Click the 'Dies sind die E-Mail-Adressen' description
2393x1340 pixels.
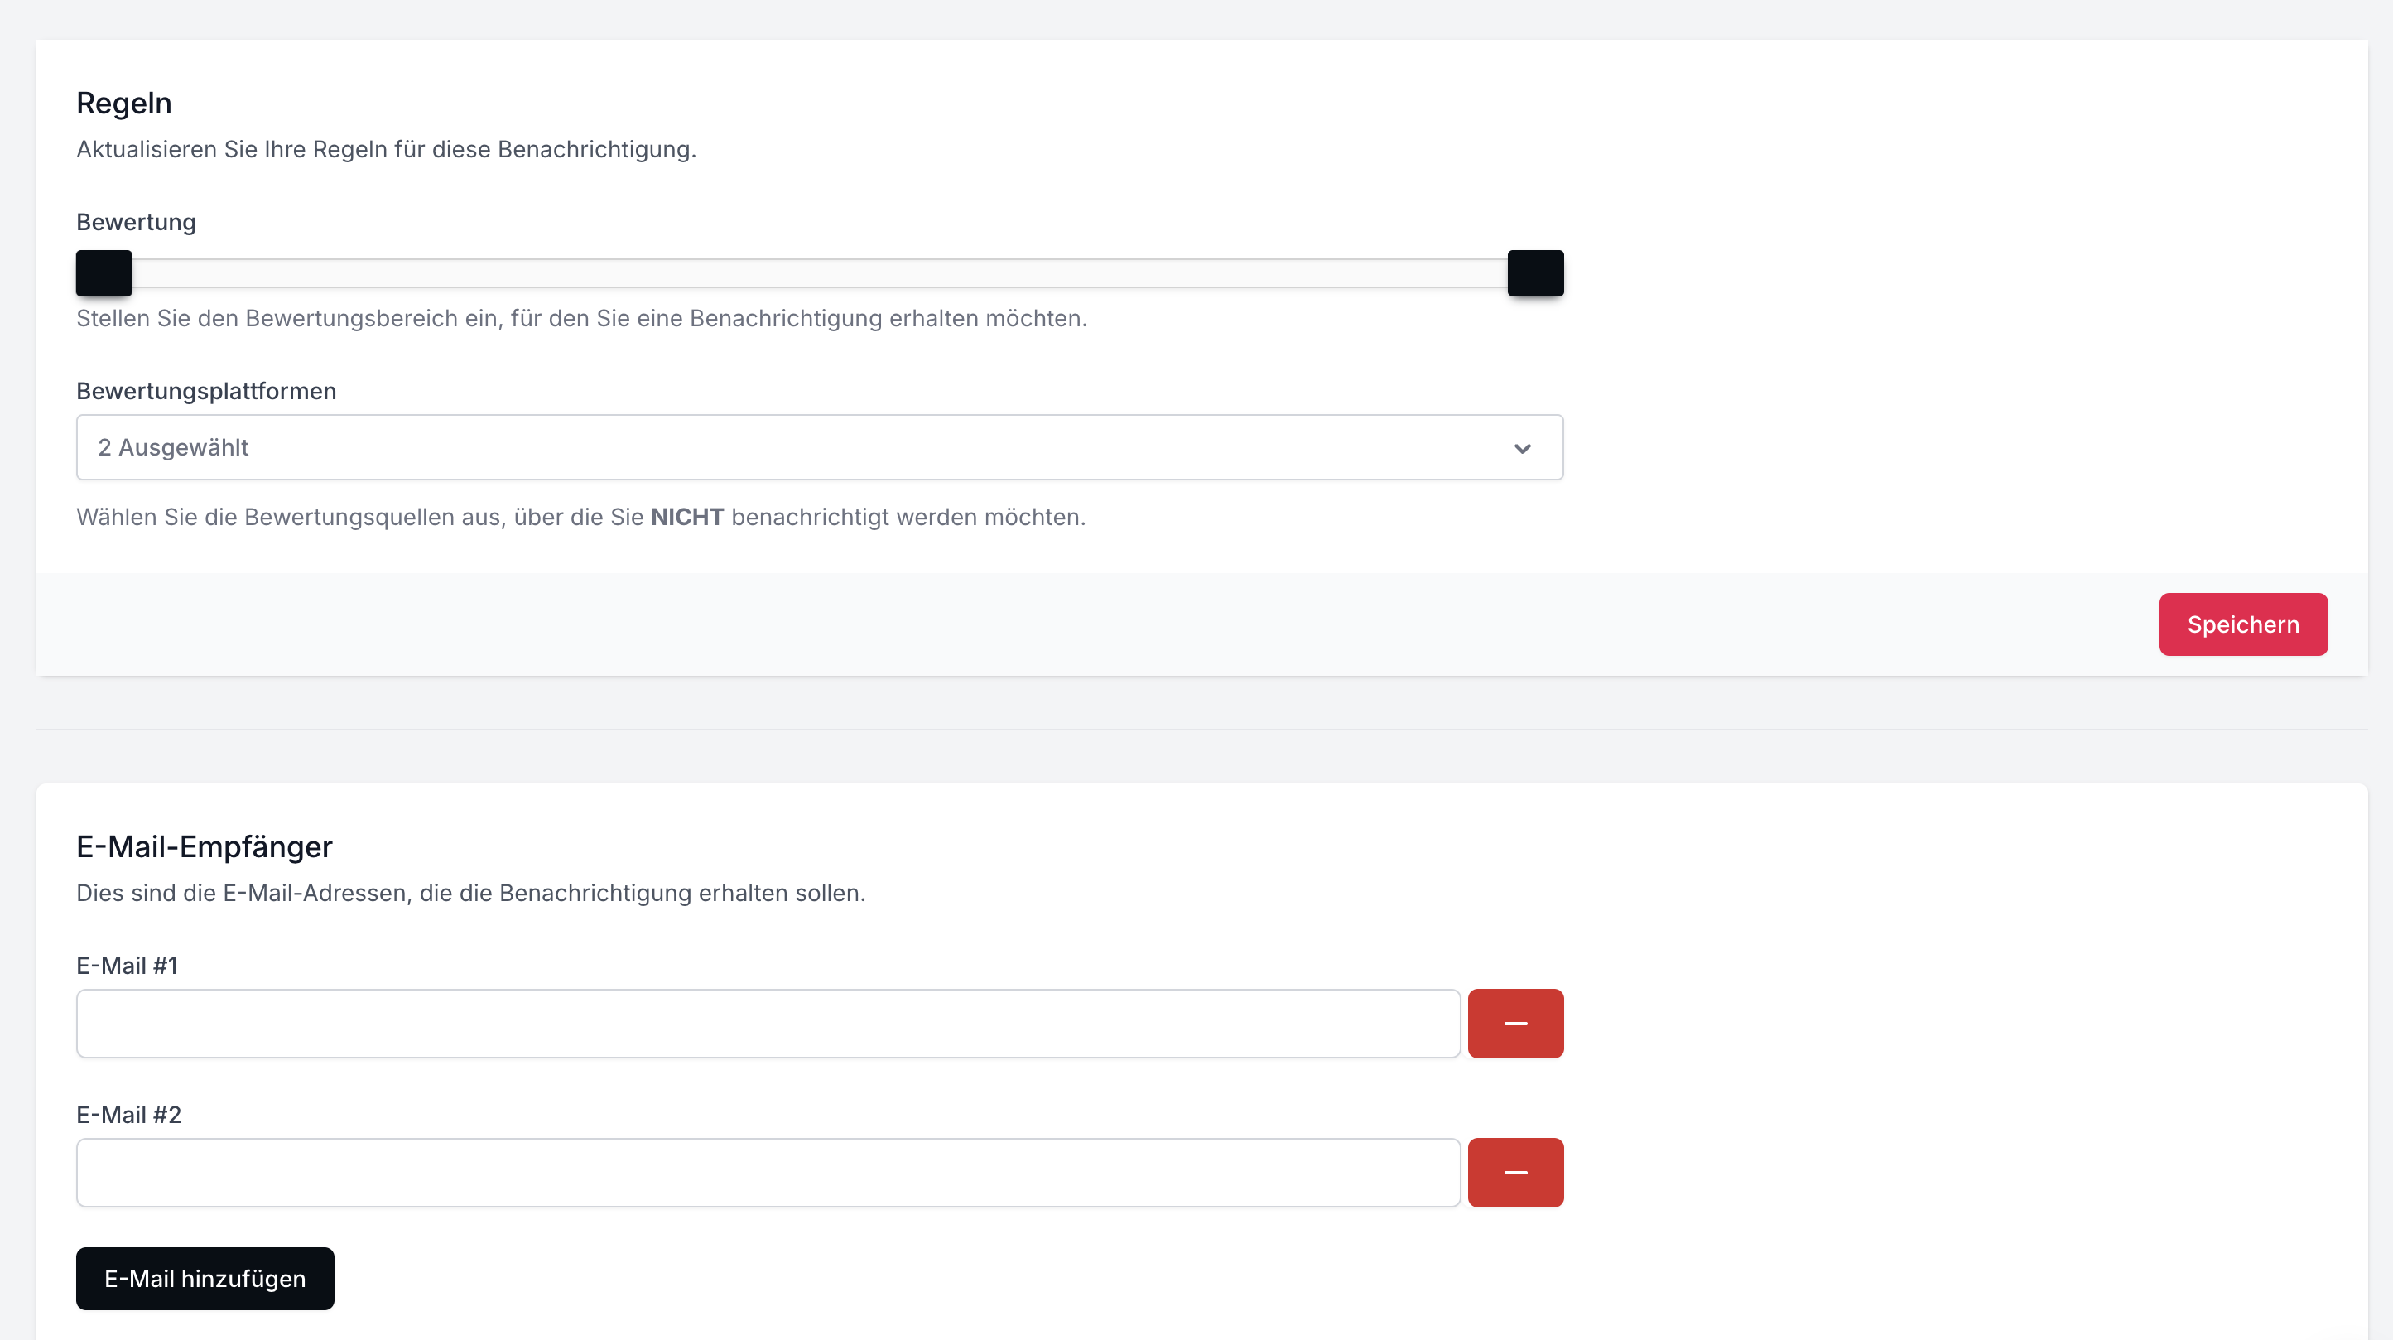(x=470, y=893)
